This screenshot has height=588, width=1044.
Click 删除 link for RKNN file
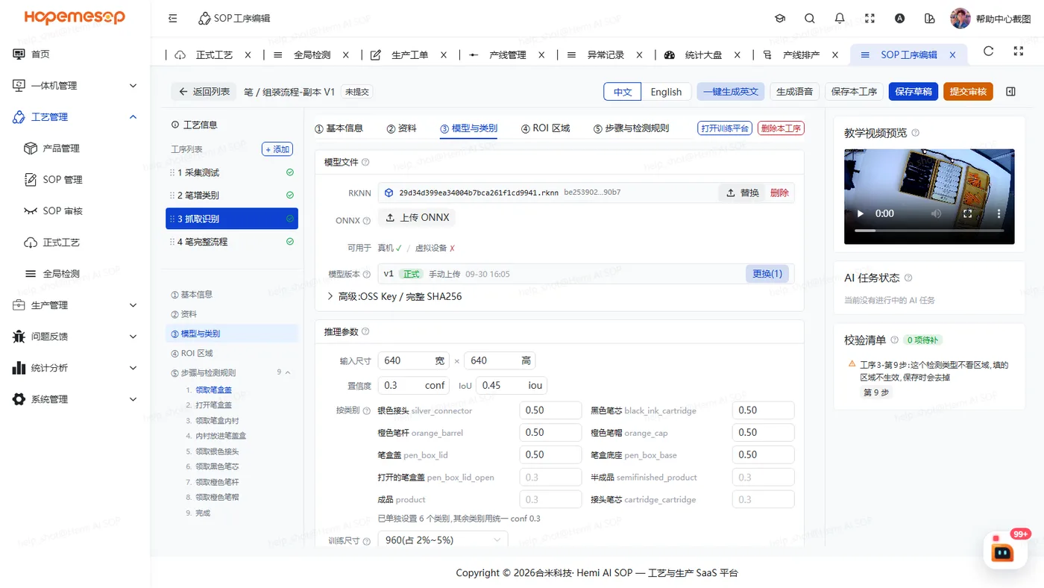[x=779, y=193]
